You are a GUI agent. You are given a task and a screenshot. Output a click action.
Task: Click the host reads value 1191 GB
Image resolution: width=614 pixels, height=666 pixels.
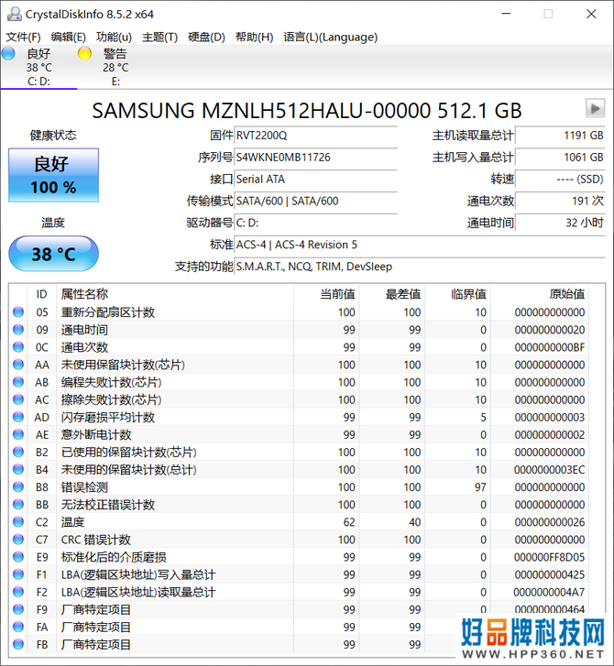pyautogui.click(x=560, y=136)
